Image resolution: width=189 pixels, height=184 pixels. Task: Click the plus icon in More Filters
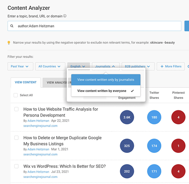tap(162, 66)
